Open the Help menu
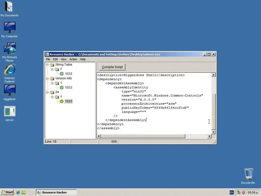Screen dimensions: 261x196 (x=83, y=59)
